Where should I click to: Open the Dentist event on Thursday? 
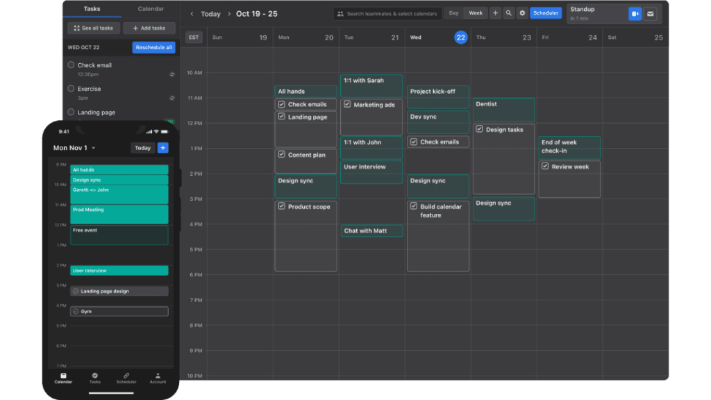pyautogui.click(x=504, y=109)
